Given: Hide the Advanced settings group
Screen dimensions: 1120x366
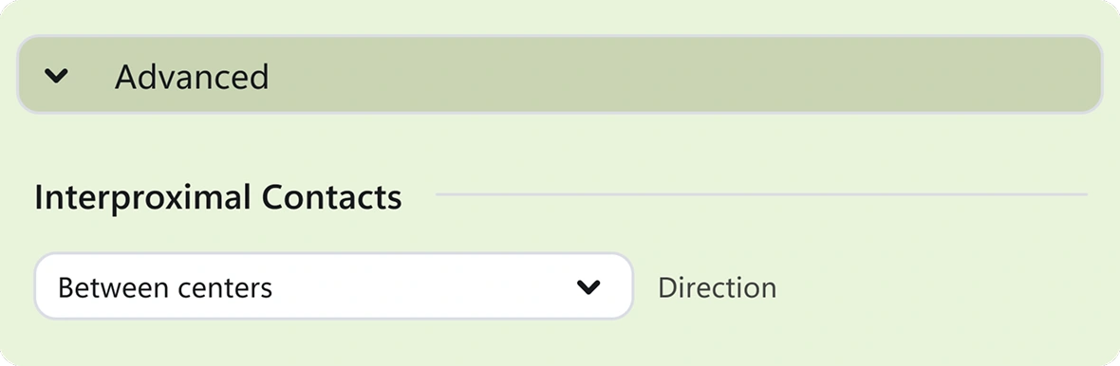Looking at the screenshot, I should 56,75.
